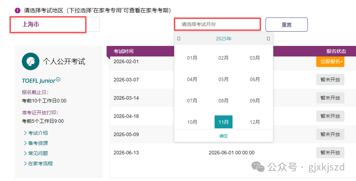Click the purple exclamation notice icon
Viewport: 356px width, 181px height.
pos(18,11)
